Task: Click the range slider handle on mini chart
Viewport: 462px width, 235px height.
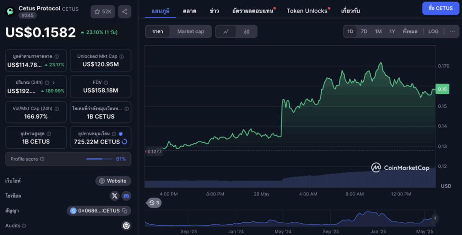Action: 435,218
